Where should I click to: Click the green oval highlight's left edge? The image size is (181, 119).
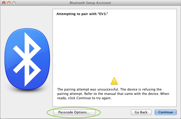pos(47,112)
